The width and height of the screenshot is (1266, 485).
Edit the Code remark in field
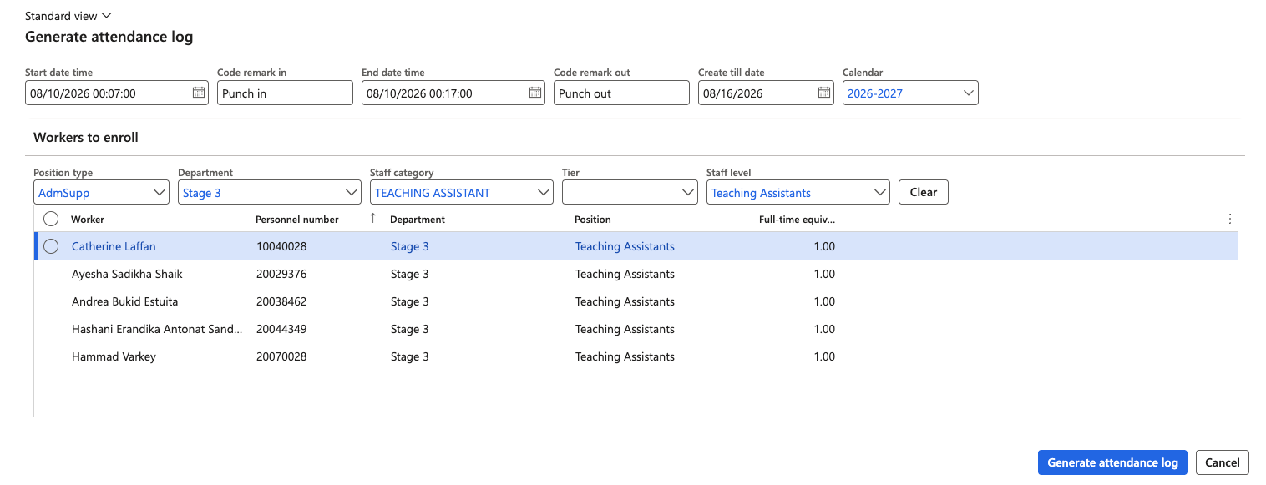pos(285,93)
